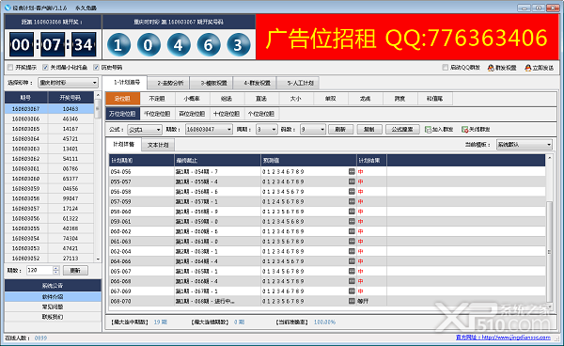The height and width of the screenshot is (346, 564).
Task: Open detail icon for plan row 067-069
Action: pos(352,291)
